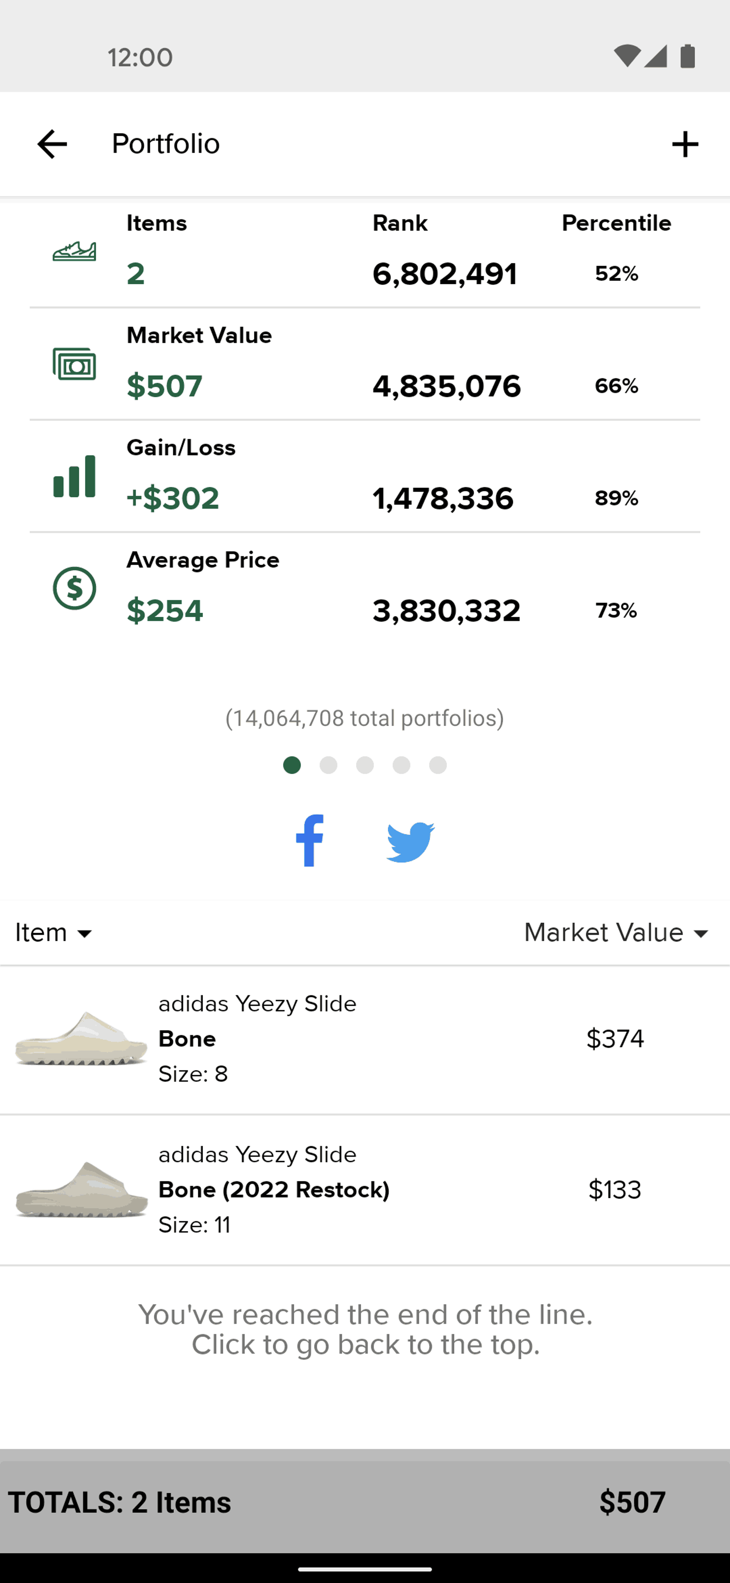This screenshot has height=1583, width=730.
Task: Select the second page indicator dot
Action: click(328, 765)
